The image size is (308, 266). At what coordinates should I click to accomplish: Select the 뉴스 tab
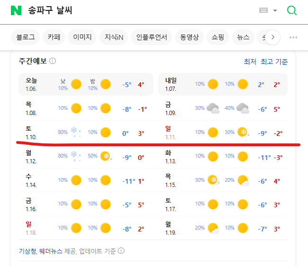pos(243,37)
